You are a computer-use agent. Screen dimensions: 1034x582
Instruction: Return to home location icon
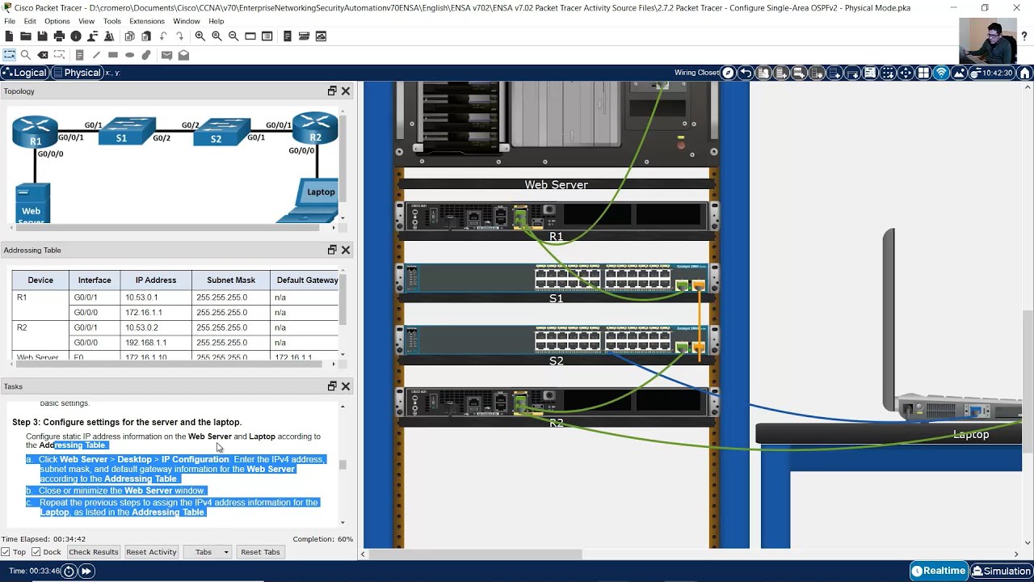point(1024,73)
